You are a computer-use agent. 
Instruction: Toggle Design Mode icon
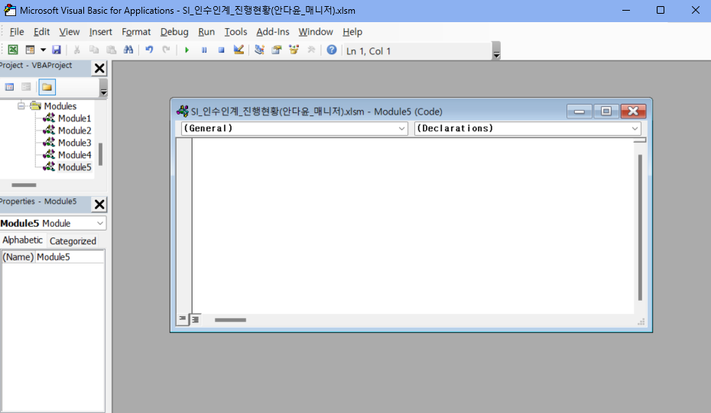click(239, 50)
